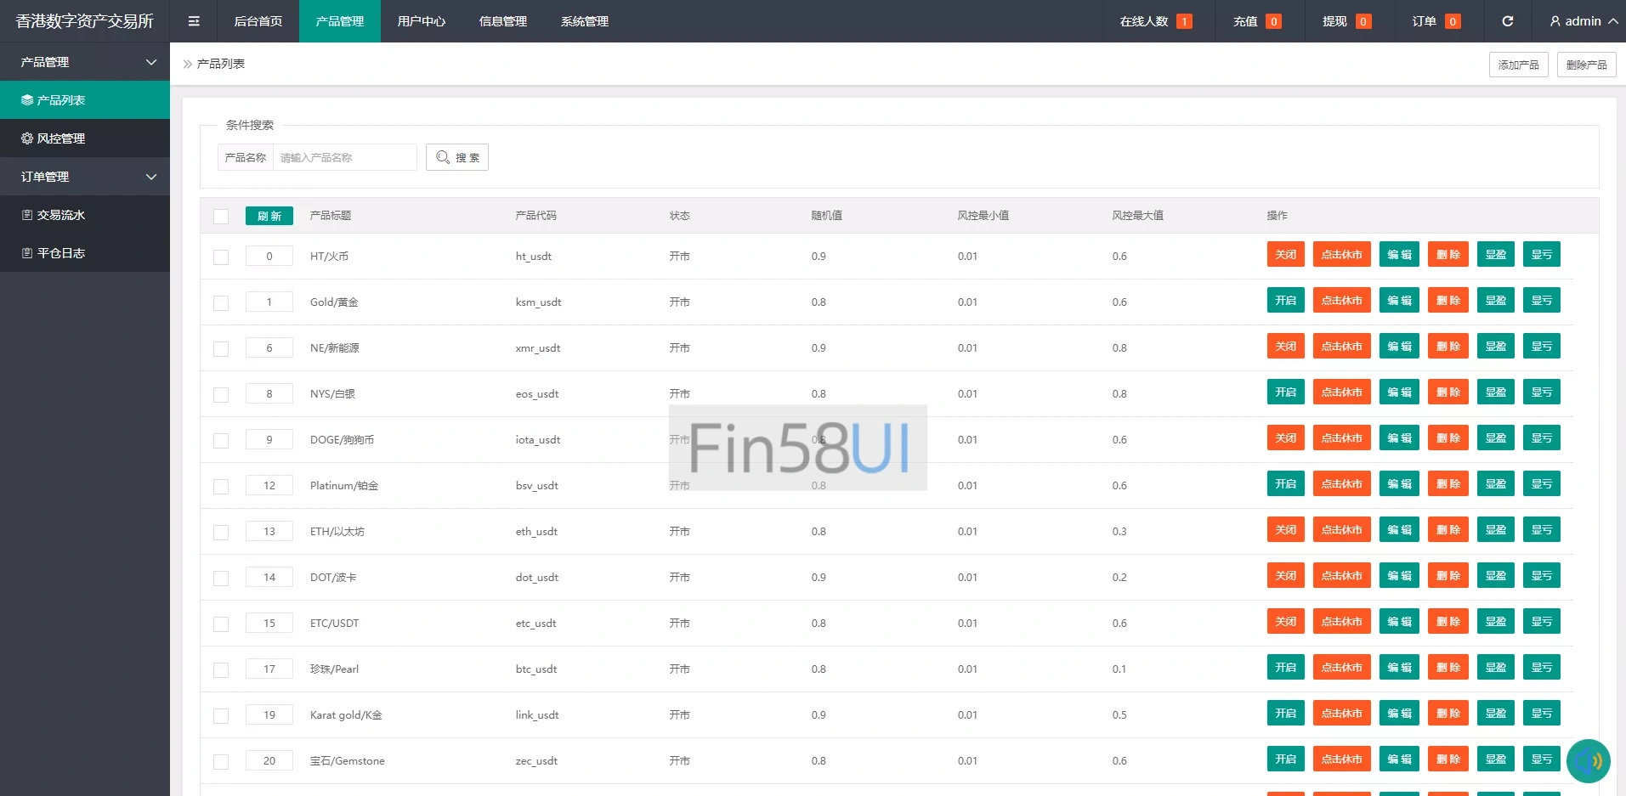Click the 添加产品 button
Image resolution: width=1626 pixels, height=796 pixels.
tap(1518, 65)
